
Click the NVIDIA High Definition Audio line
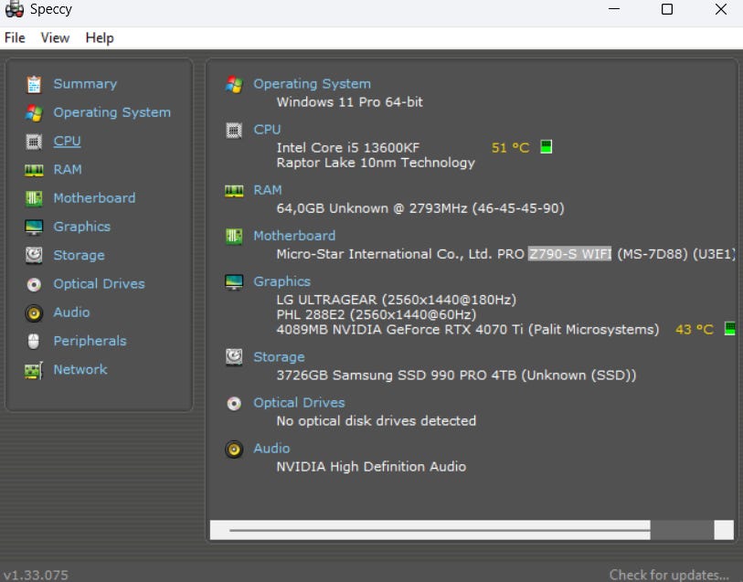click(371, 467)
